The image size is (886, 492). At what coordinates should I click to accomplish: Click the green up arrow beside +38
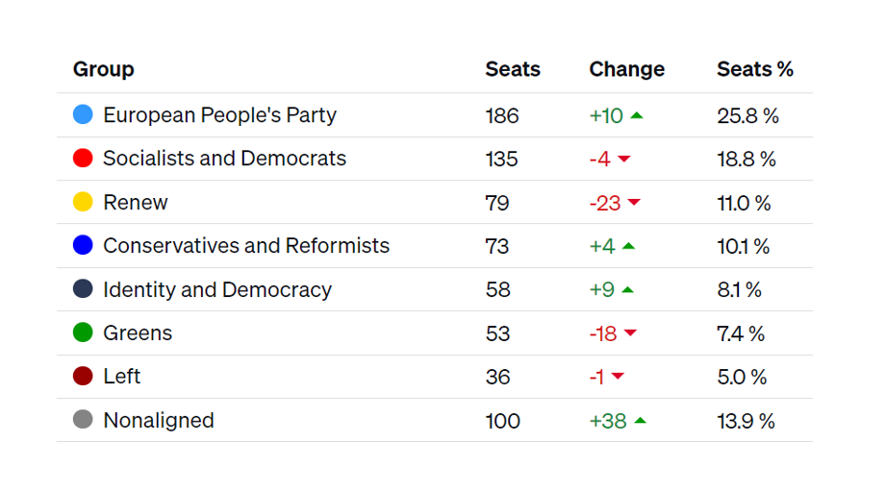click(x=640, y=420)
